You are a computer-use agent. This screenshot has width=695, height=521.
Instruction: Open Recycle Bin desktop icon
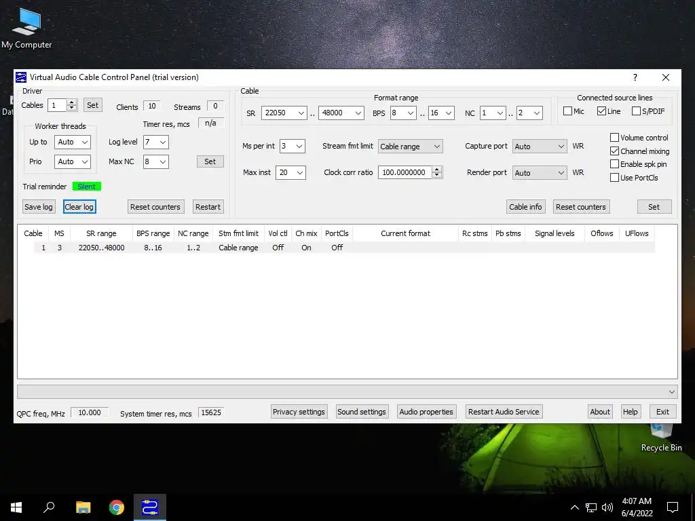(x=661, y=439)
